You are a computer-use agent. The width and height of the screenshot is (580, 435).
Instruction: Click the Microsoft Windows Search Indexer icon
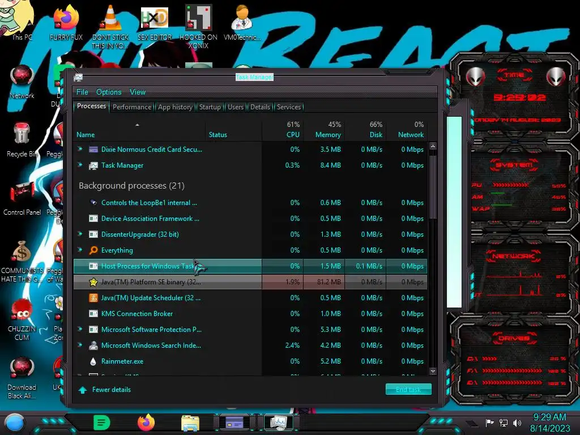coord(93,346)
